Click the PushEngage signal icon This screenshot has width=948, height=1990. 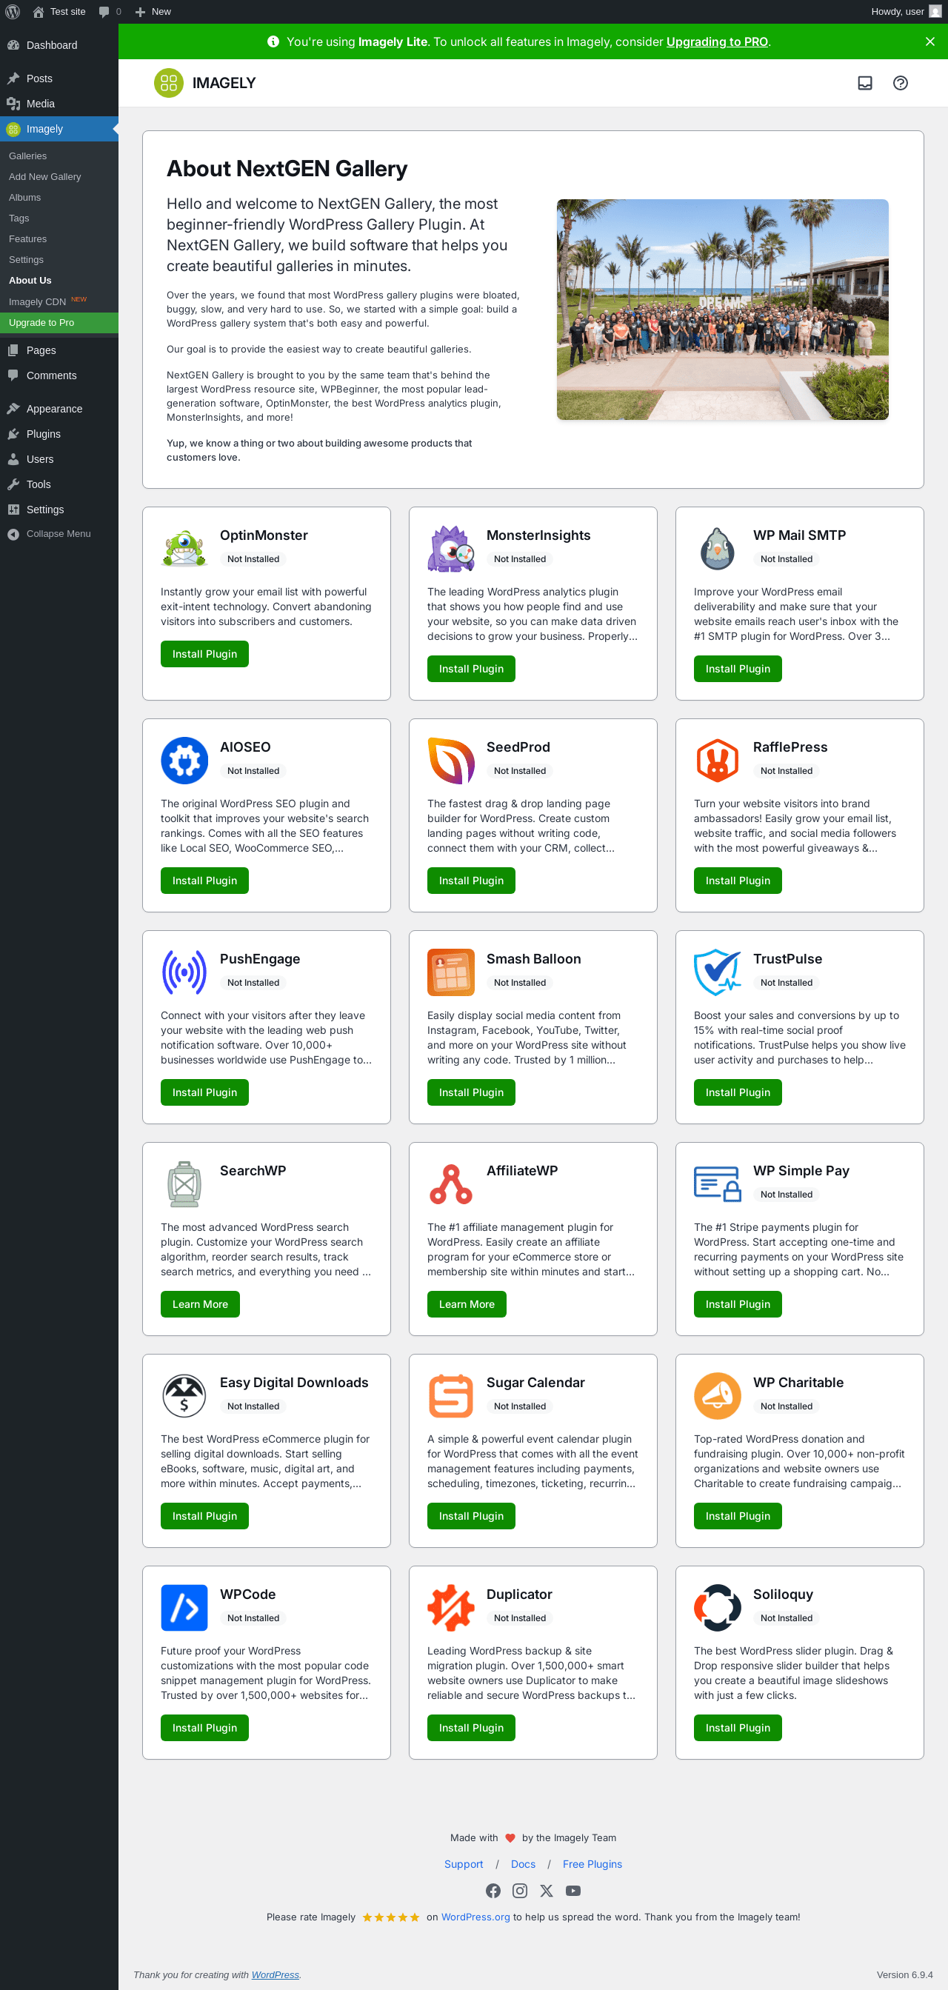coord(184,972)
